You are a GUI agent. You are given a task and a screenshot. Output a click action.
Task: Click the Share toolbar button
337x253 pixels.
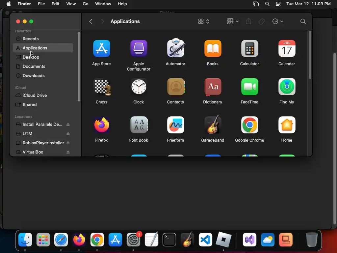[248, 21]
